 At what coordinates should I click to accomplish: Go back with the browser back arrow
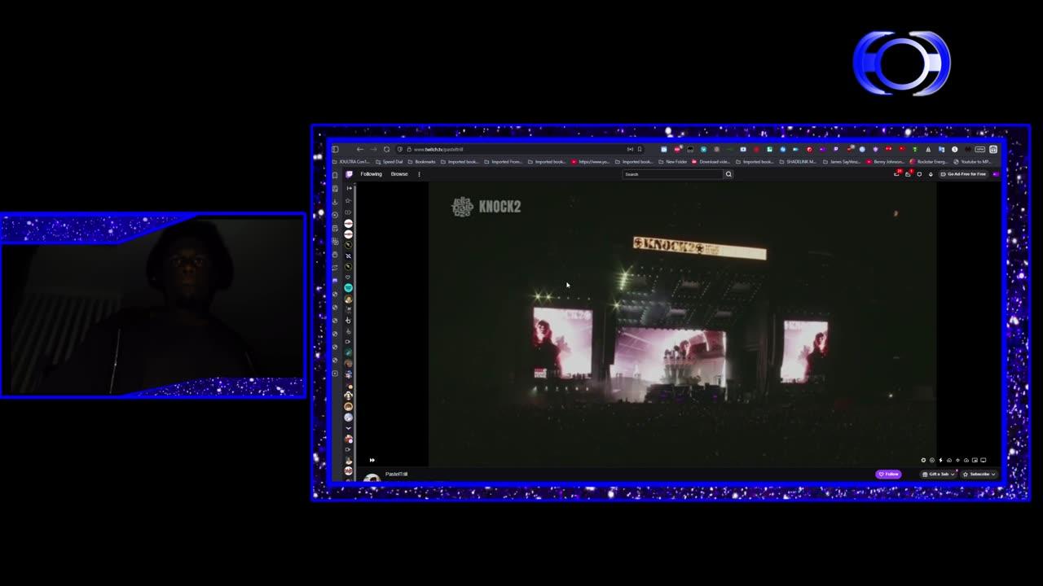point(359,149)
